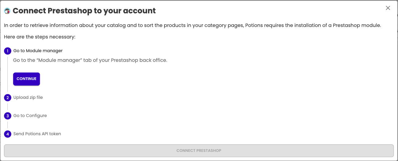Click the connector line between steps 2 and 3

click(x=8, y=107)
